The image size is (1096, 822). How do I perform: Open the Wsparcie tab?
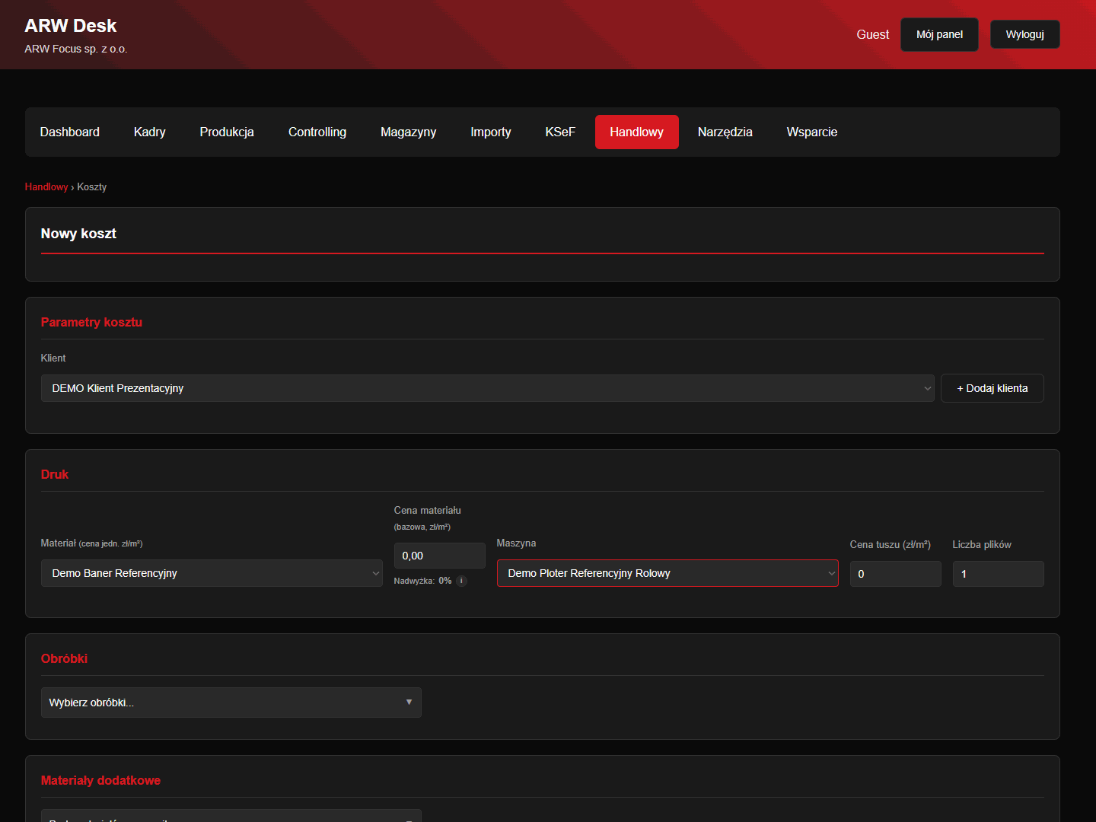[x=812, y=132]
